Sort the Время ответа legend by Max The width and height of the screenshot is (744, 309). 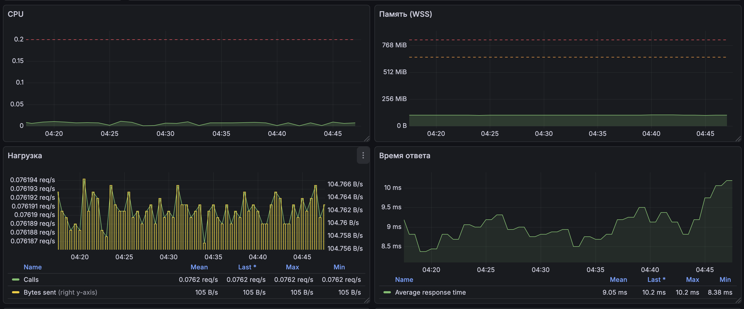692,279
